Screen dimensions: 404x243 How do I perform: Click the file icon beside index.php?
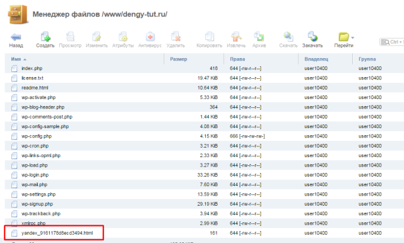pos(14,68)
